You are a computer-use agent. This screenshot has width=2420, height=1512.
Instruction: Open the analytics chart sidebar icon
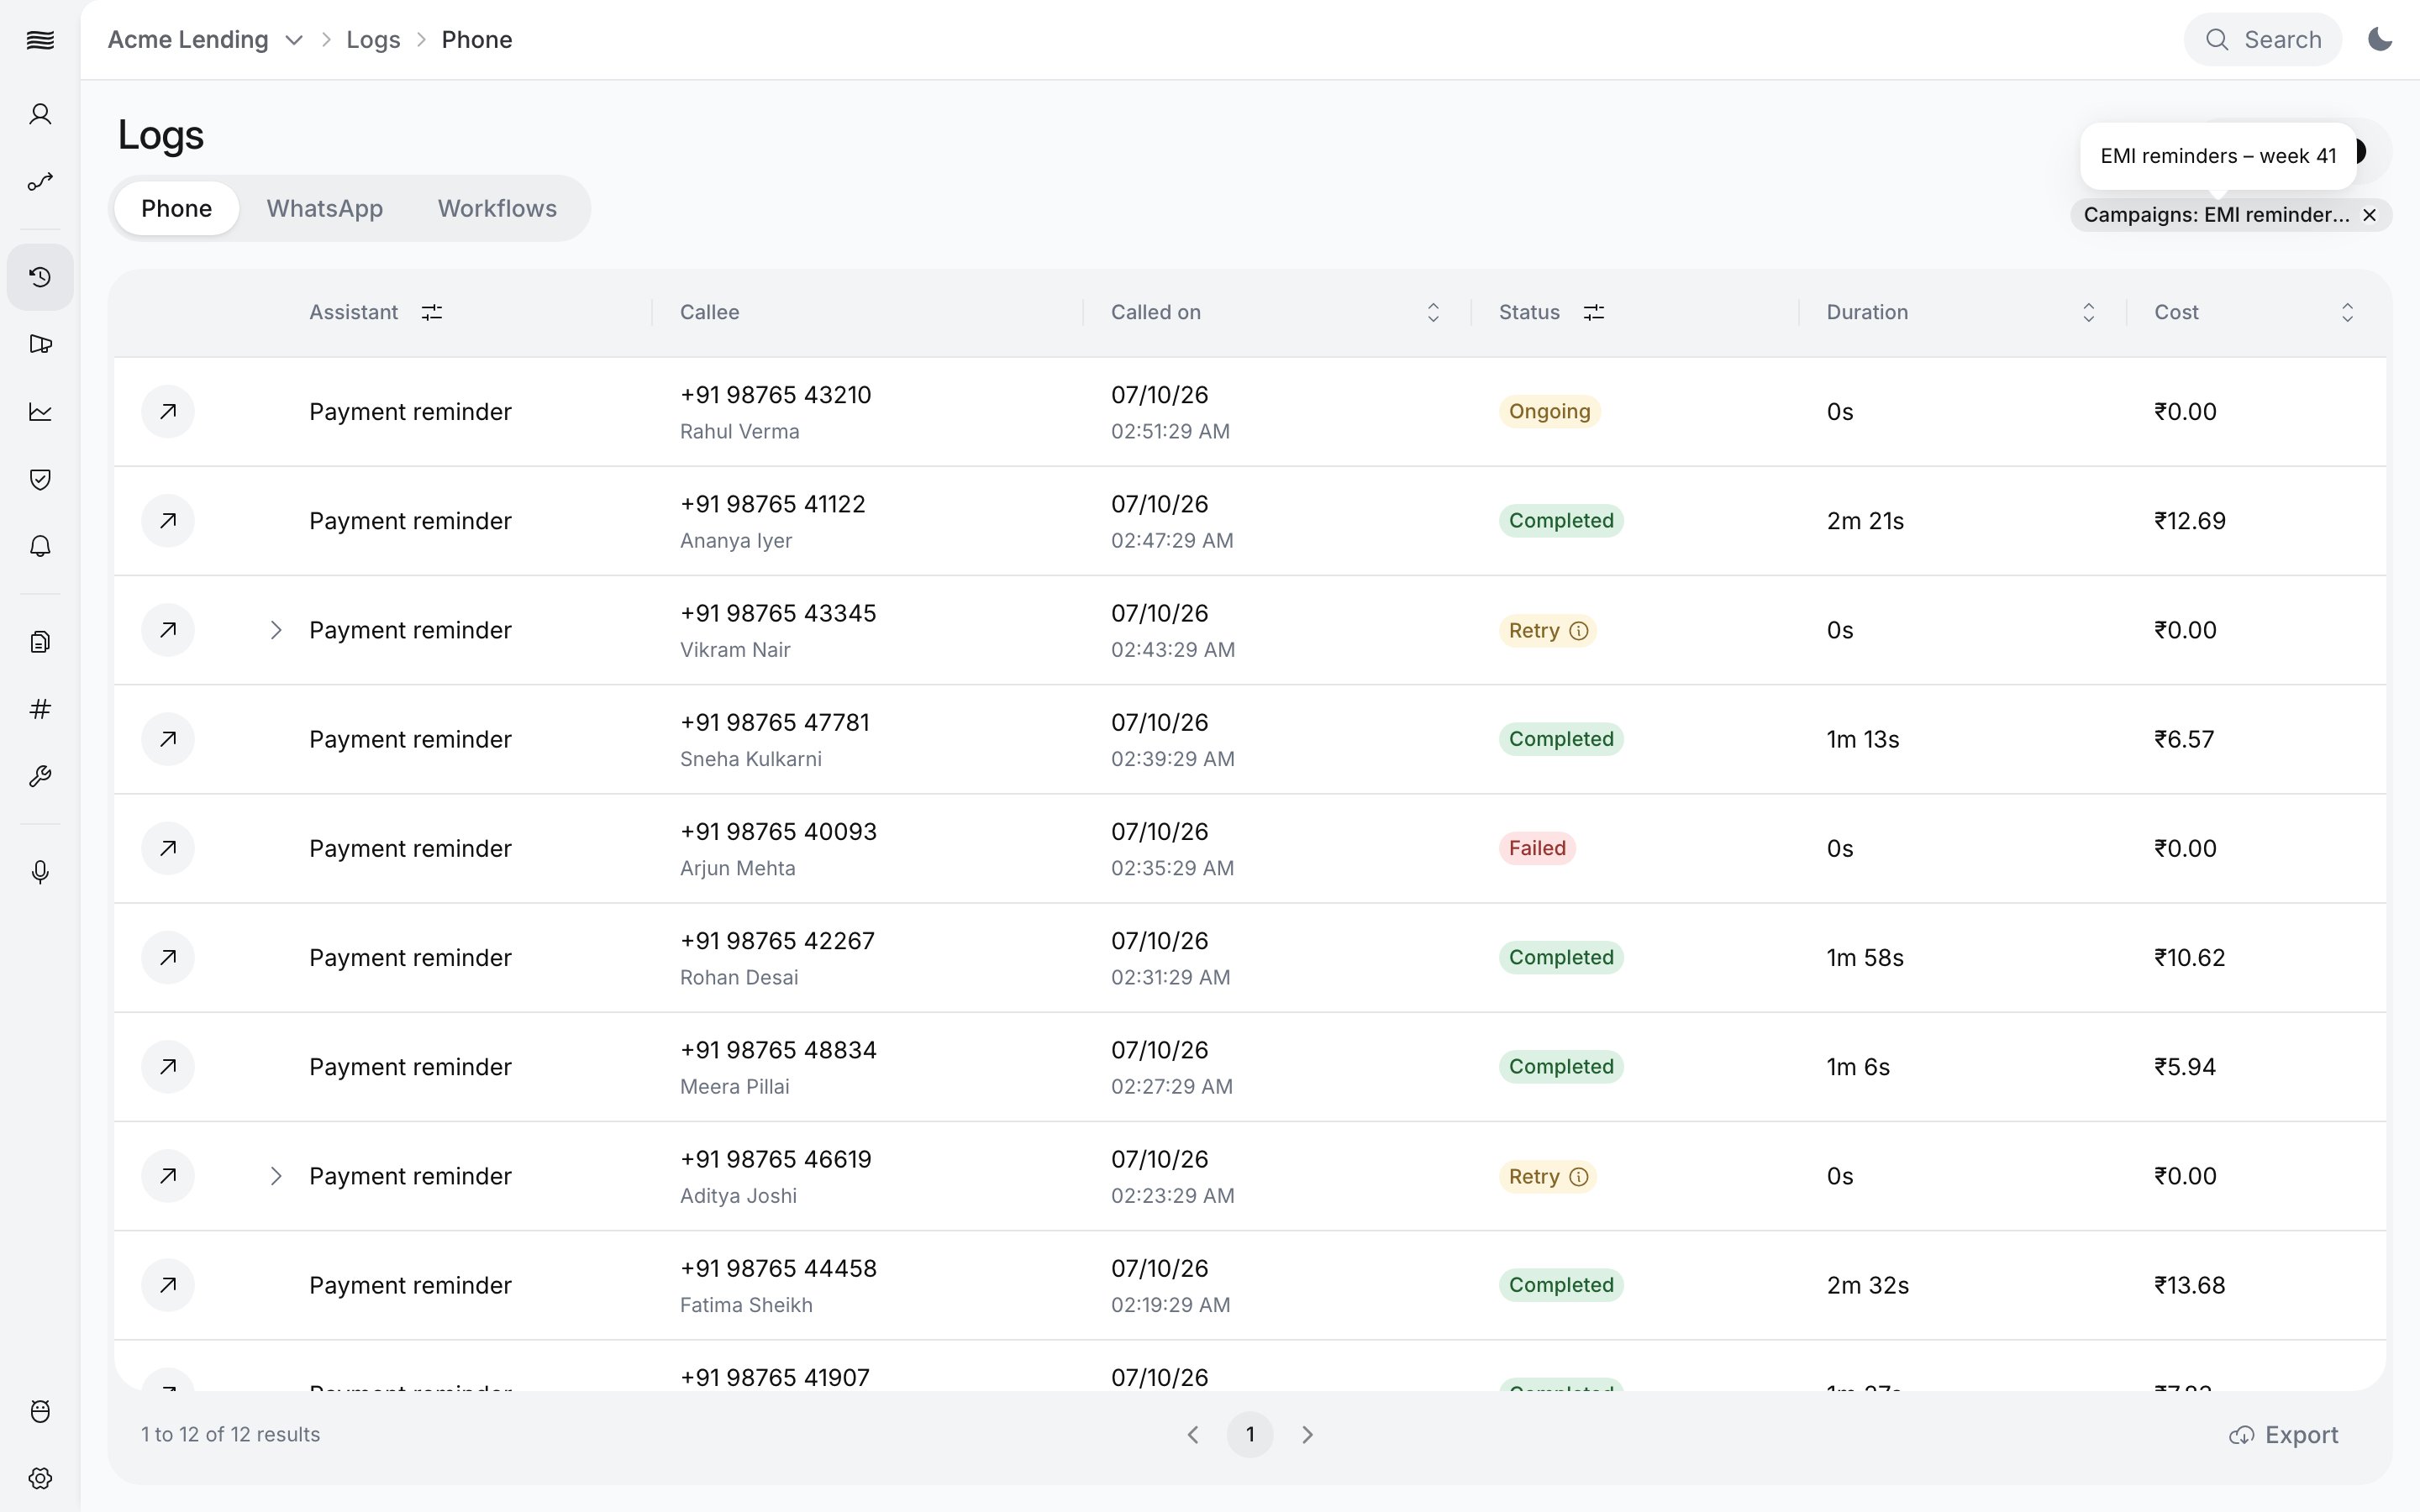(x=40, y=412)
